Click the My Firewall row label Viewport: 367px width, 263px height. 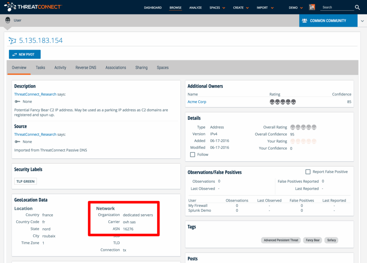coord(198,205)
